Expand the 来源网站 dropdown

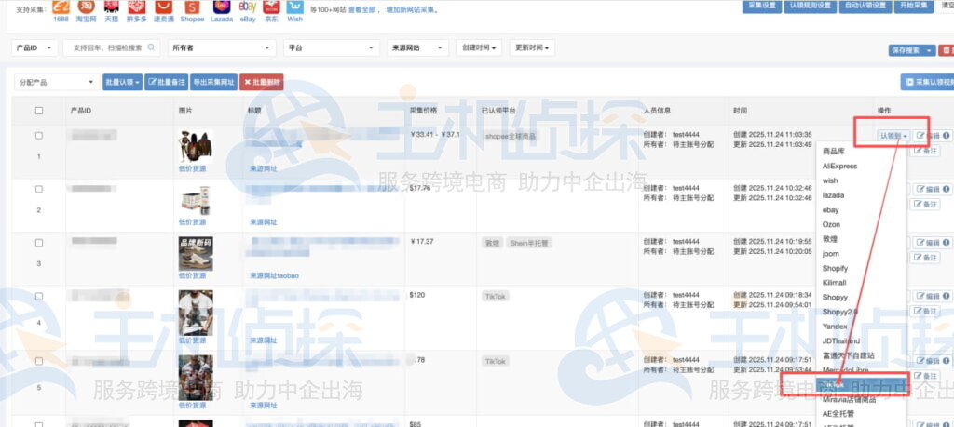coord(416,47)
